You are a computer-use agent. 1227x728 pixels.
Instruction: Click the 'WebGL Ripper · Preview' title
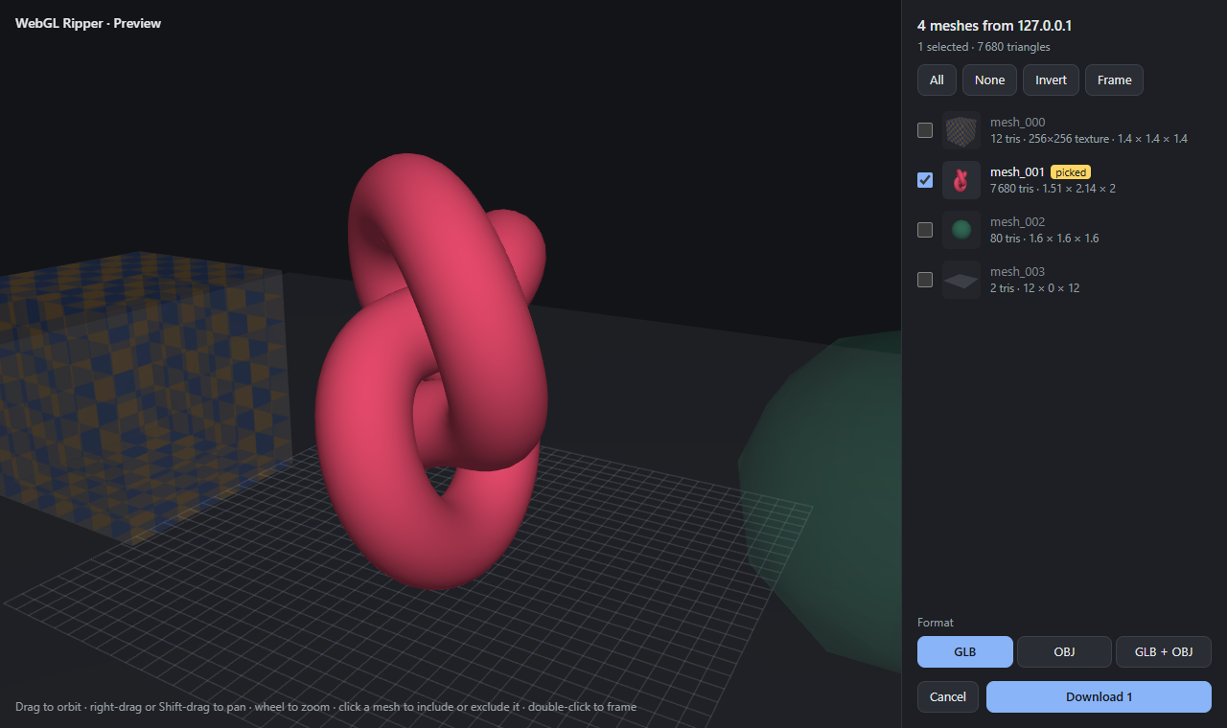point(88,23)
